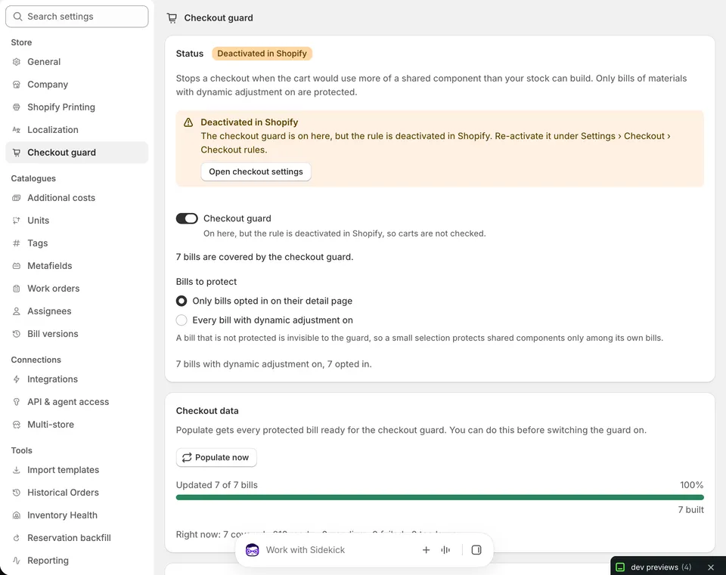Click the Populate now button
Image resolution: width=726 pixels, height=575 pixels.
click(216, 457)
